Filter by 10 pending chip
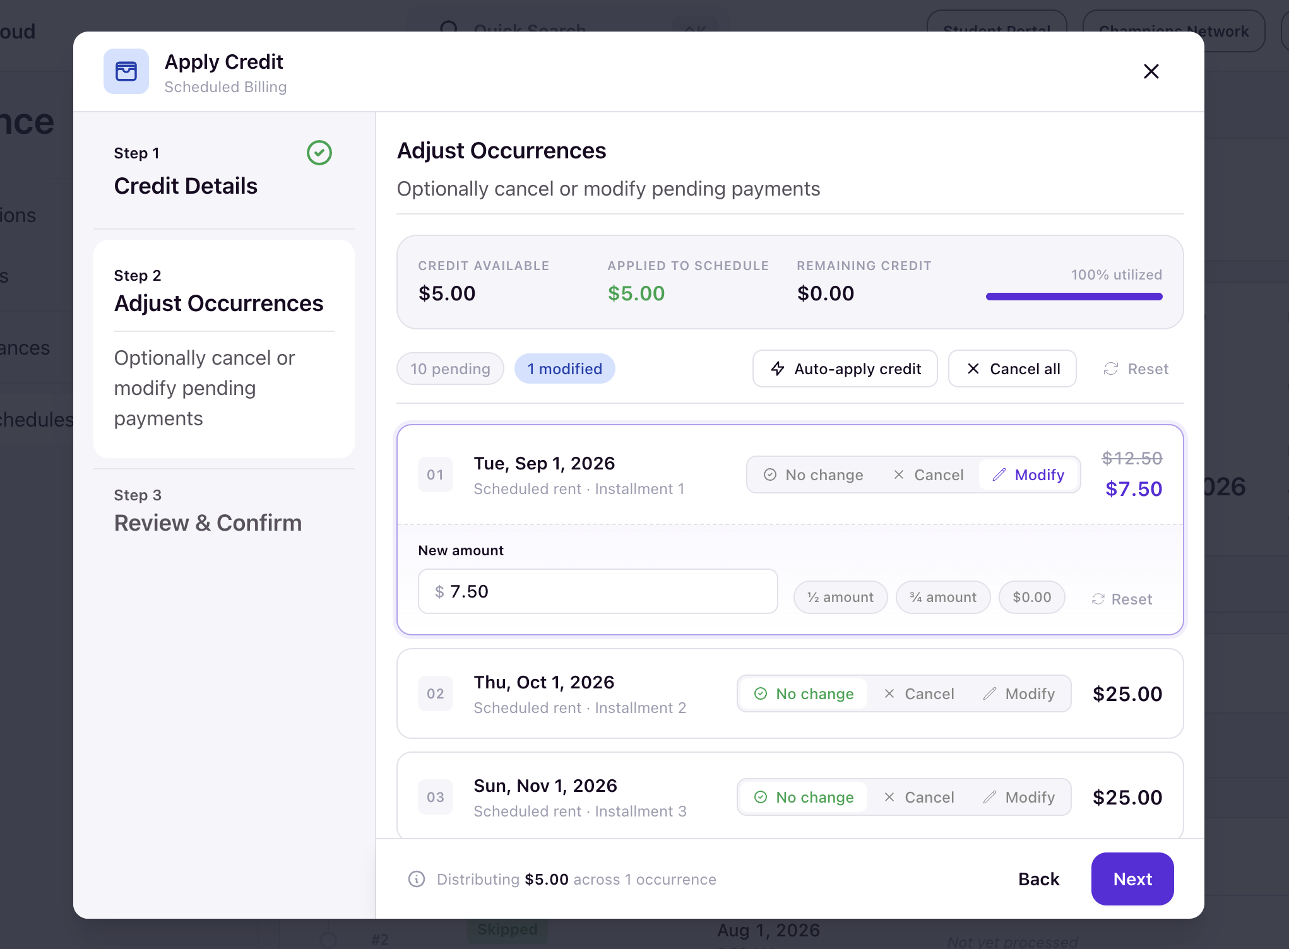This screenshot has width=1289, height=949. pyautogui.click(x=450, y=368)
